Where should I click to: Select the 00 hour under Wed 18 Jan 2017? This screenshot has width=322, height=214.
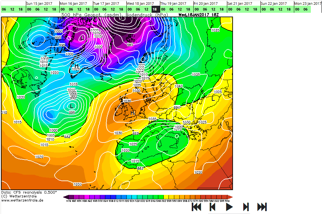tap(130, 9)
